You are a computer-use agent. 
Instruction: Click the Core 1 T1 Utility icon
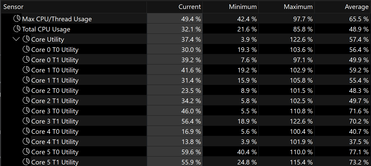(26, 80)
